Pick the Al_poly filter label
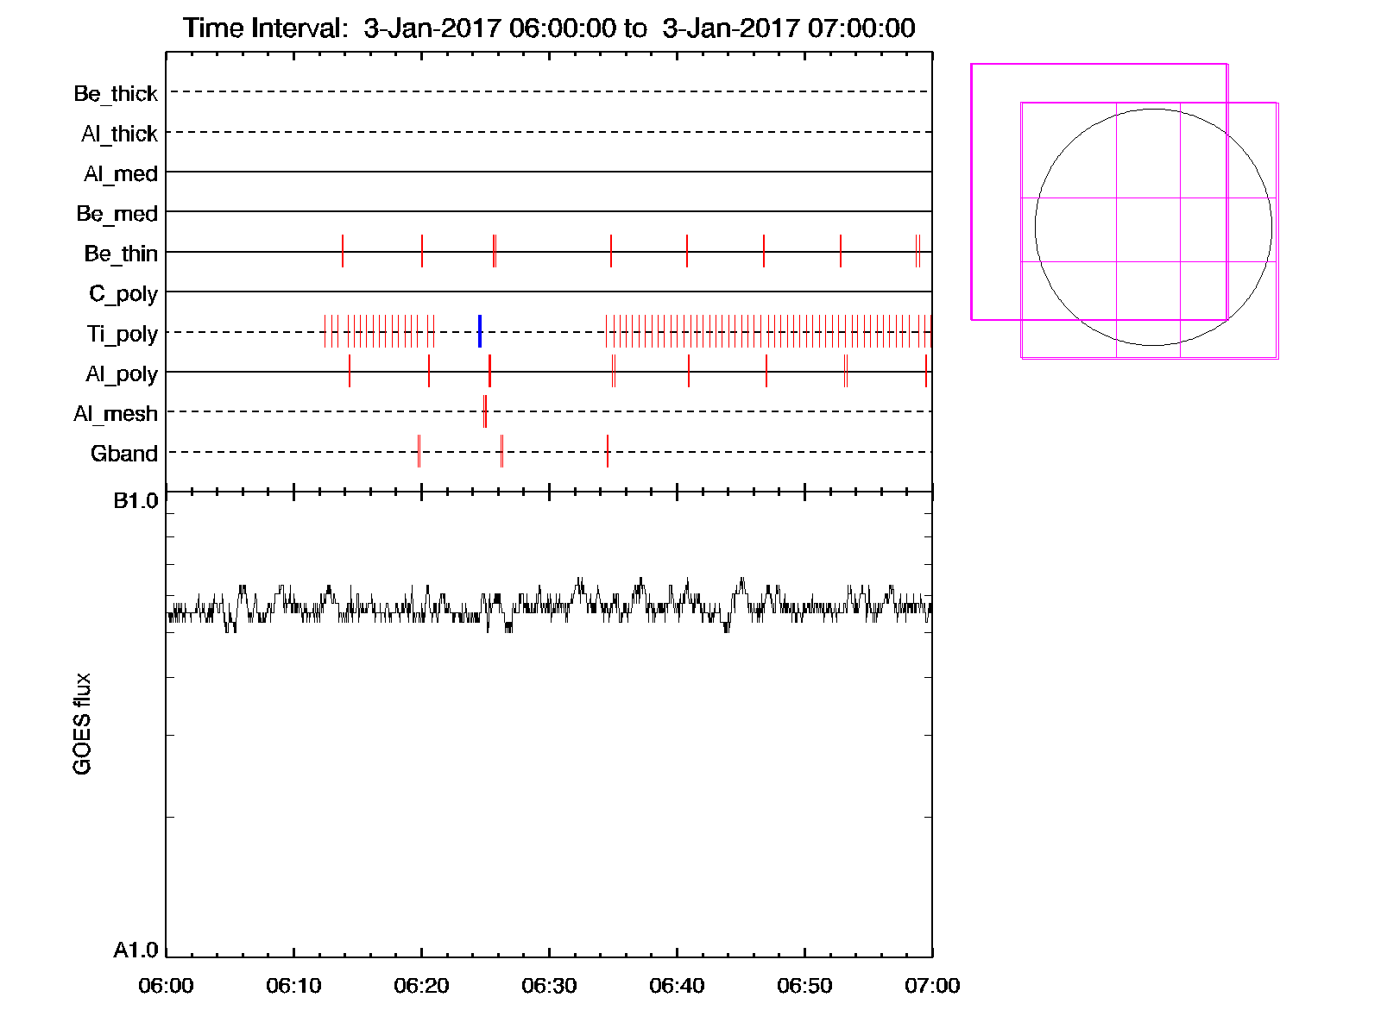The image size is (1381, 1035). 122,373
